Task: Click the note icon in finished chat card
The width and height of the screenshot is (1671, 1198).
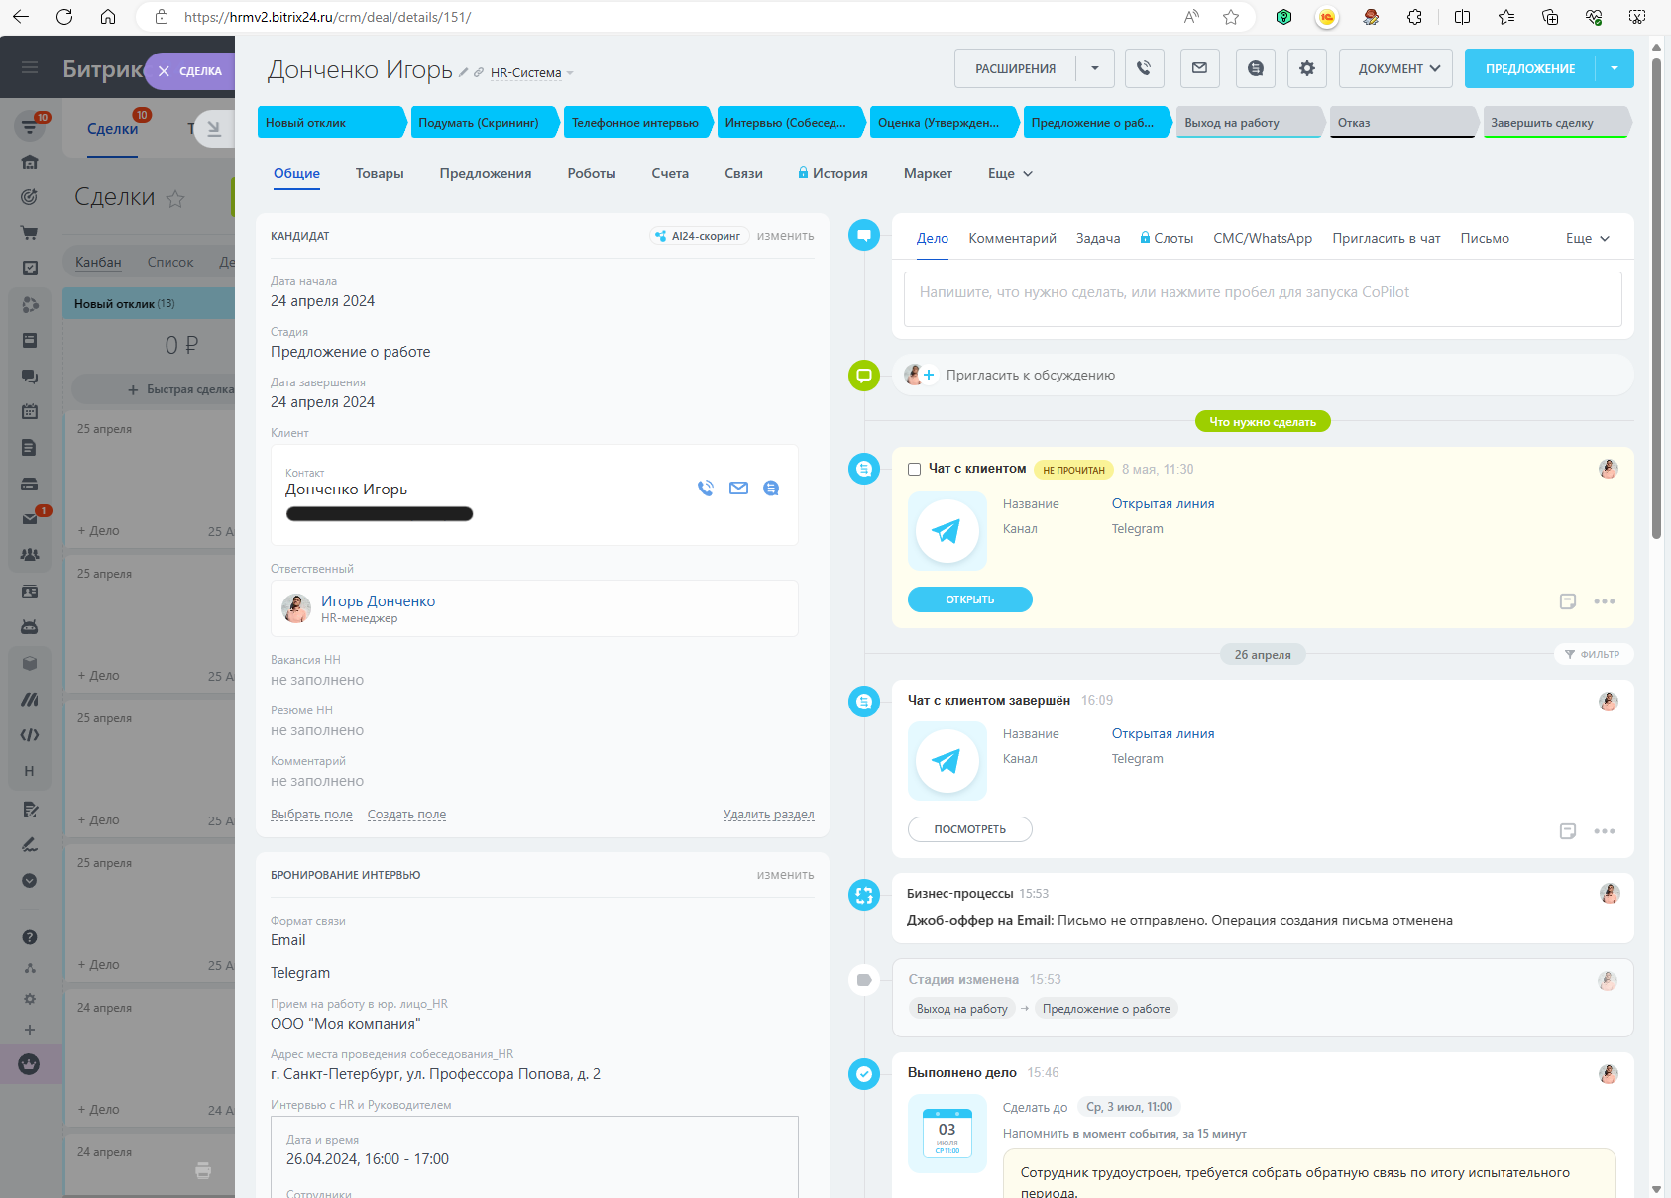Action: 1567,831
